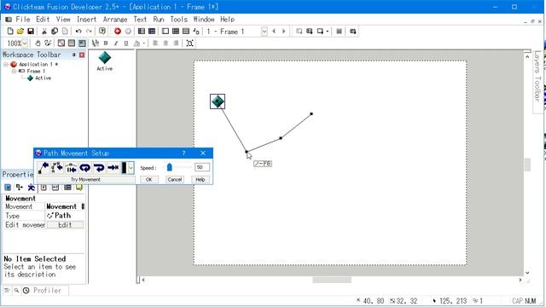The image size is (546, 307).
Task: Open the Movement tab icon in Properties
Action: coord(32,188)
